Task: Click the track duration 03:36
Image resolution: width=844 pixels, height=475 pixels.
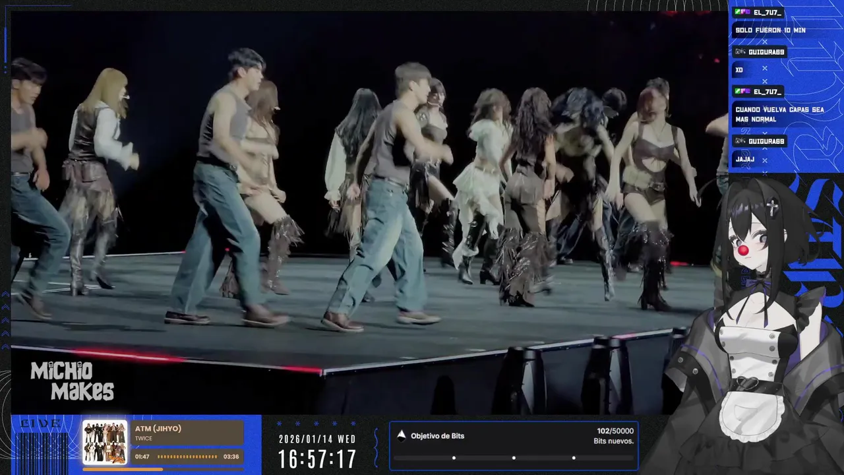Action: (x=231, y=457)
